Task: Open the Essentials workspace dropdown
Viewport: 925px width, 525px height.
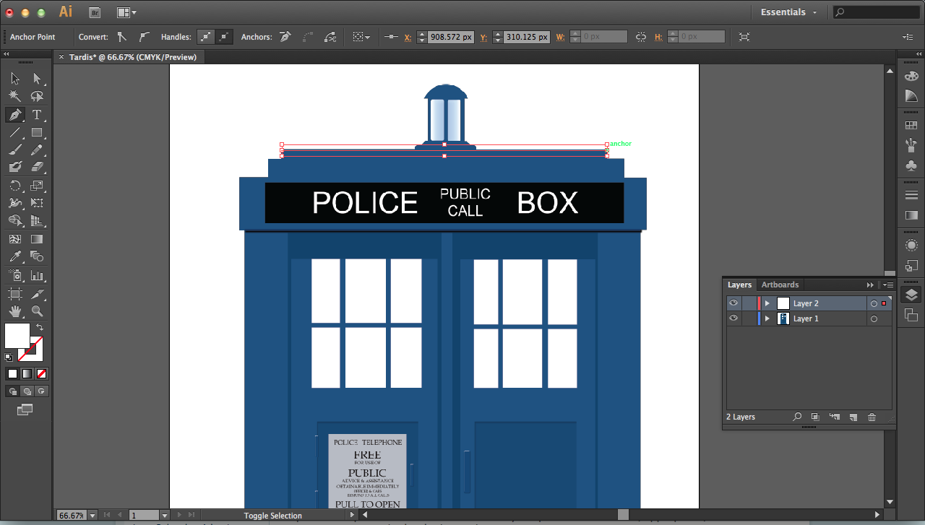Action: 789,12
